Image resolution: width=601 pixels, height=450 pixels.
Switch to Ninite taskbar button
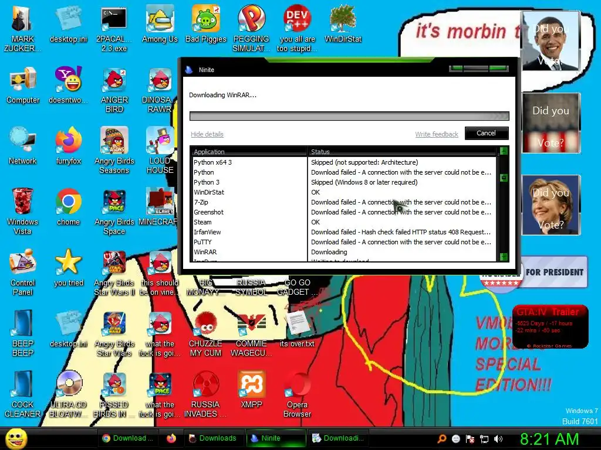276,438
